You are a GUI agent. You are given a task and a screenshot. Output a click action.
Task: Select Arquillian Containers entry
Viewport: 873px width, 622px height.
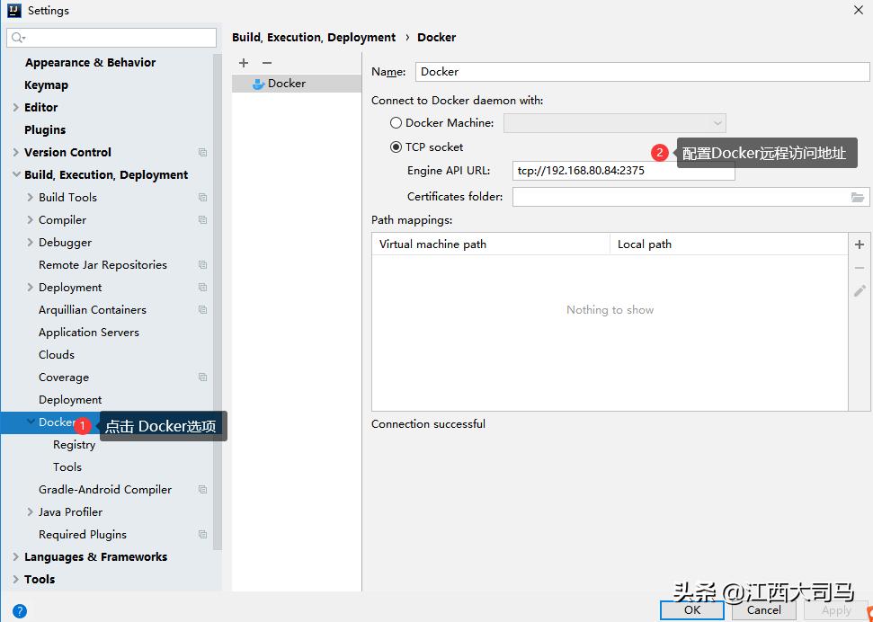point(93,310)
